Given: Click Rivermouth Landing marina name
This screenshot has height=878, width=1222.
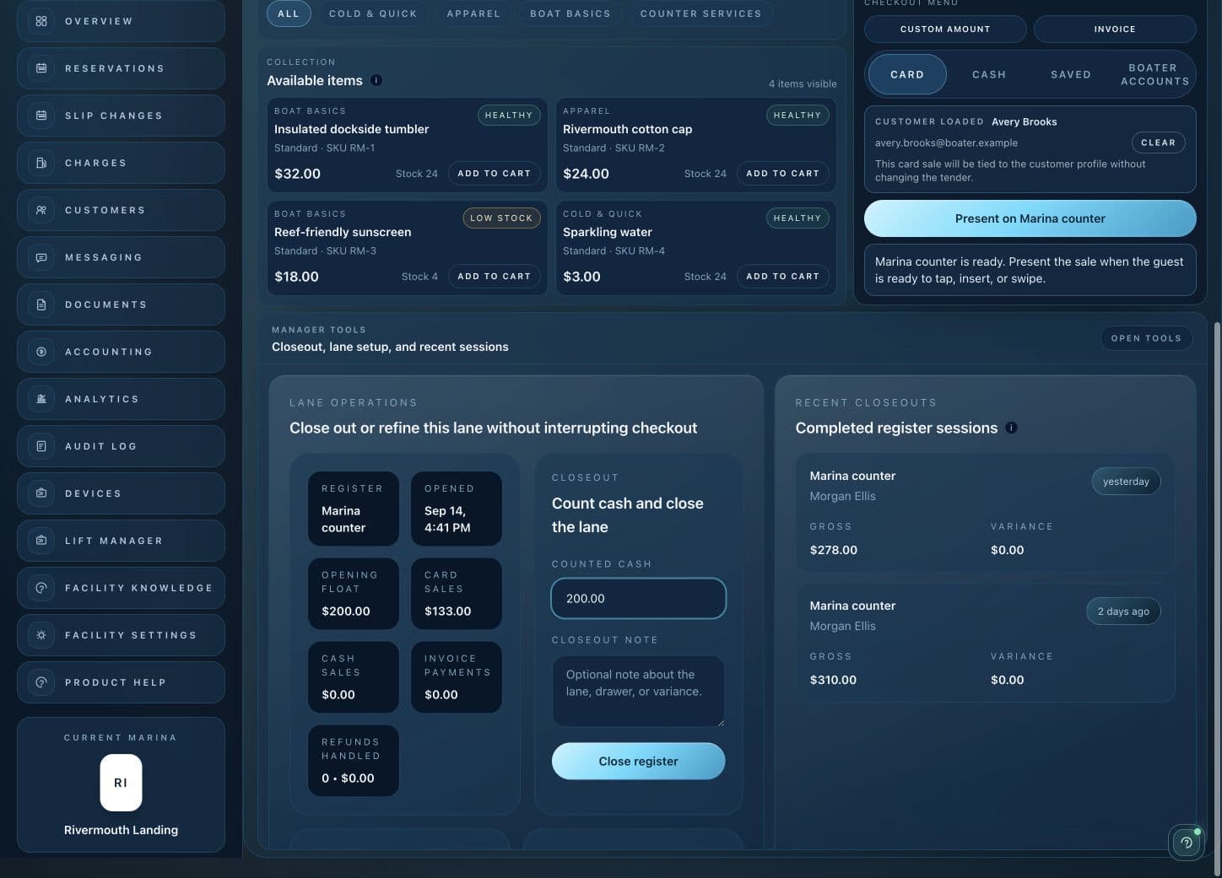Looking at the screenshot, I should tap(121, 830).
